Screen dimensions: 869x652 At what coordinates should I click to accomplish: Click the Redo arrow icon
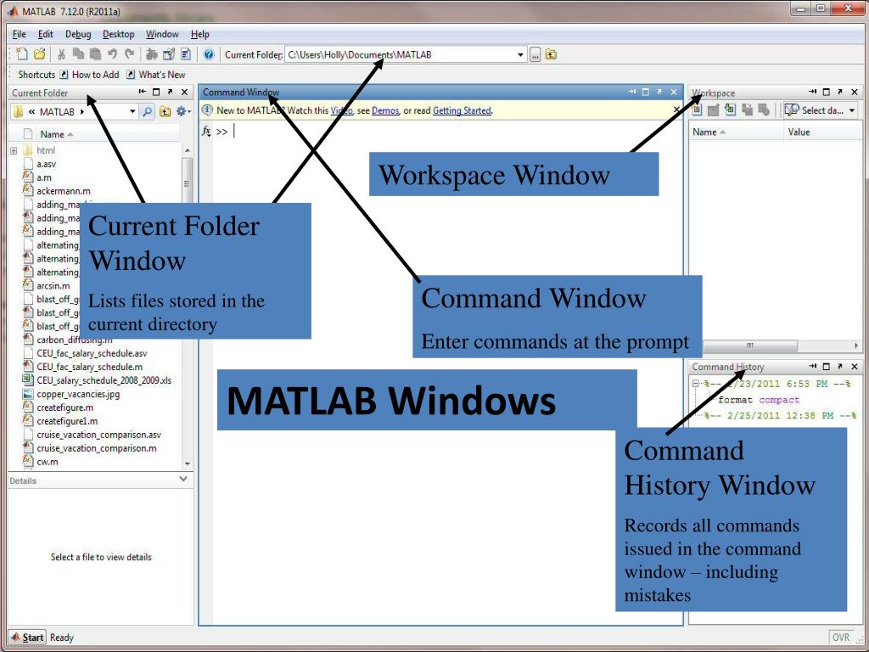(x=130, y=53)
